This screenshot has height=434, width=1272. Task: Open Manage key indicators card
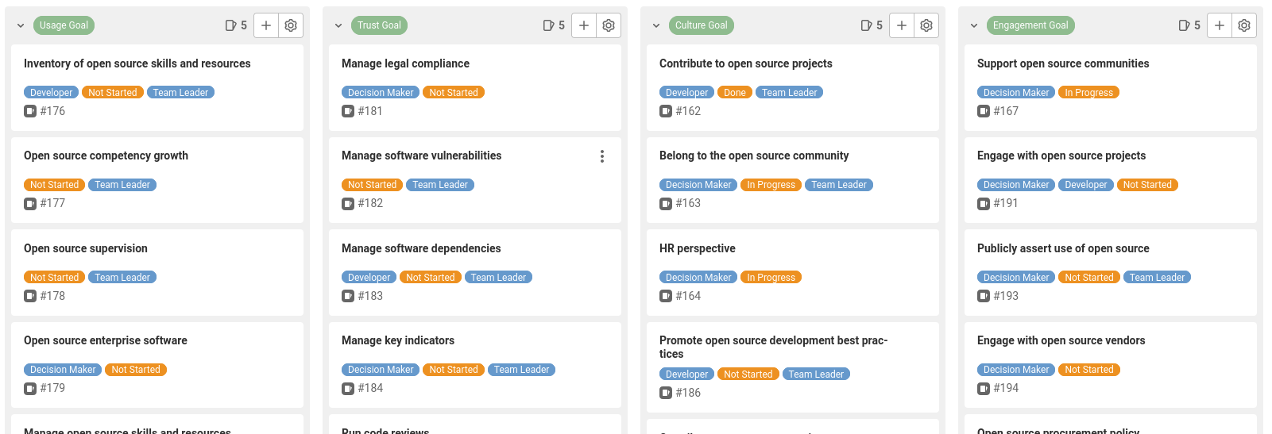pos(398,340)
